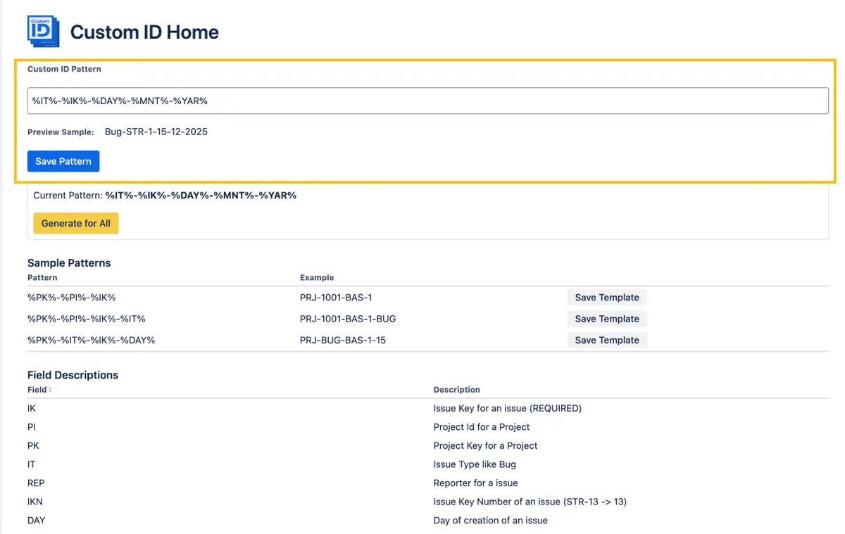
Task: Click the Sample Patterns heading
Action: (69, 263)
